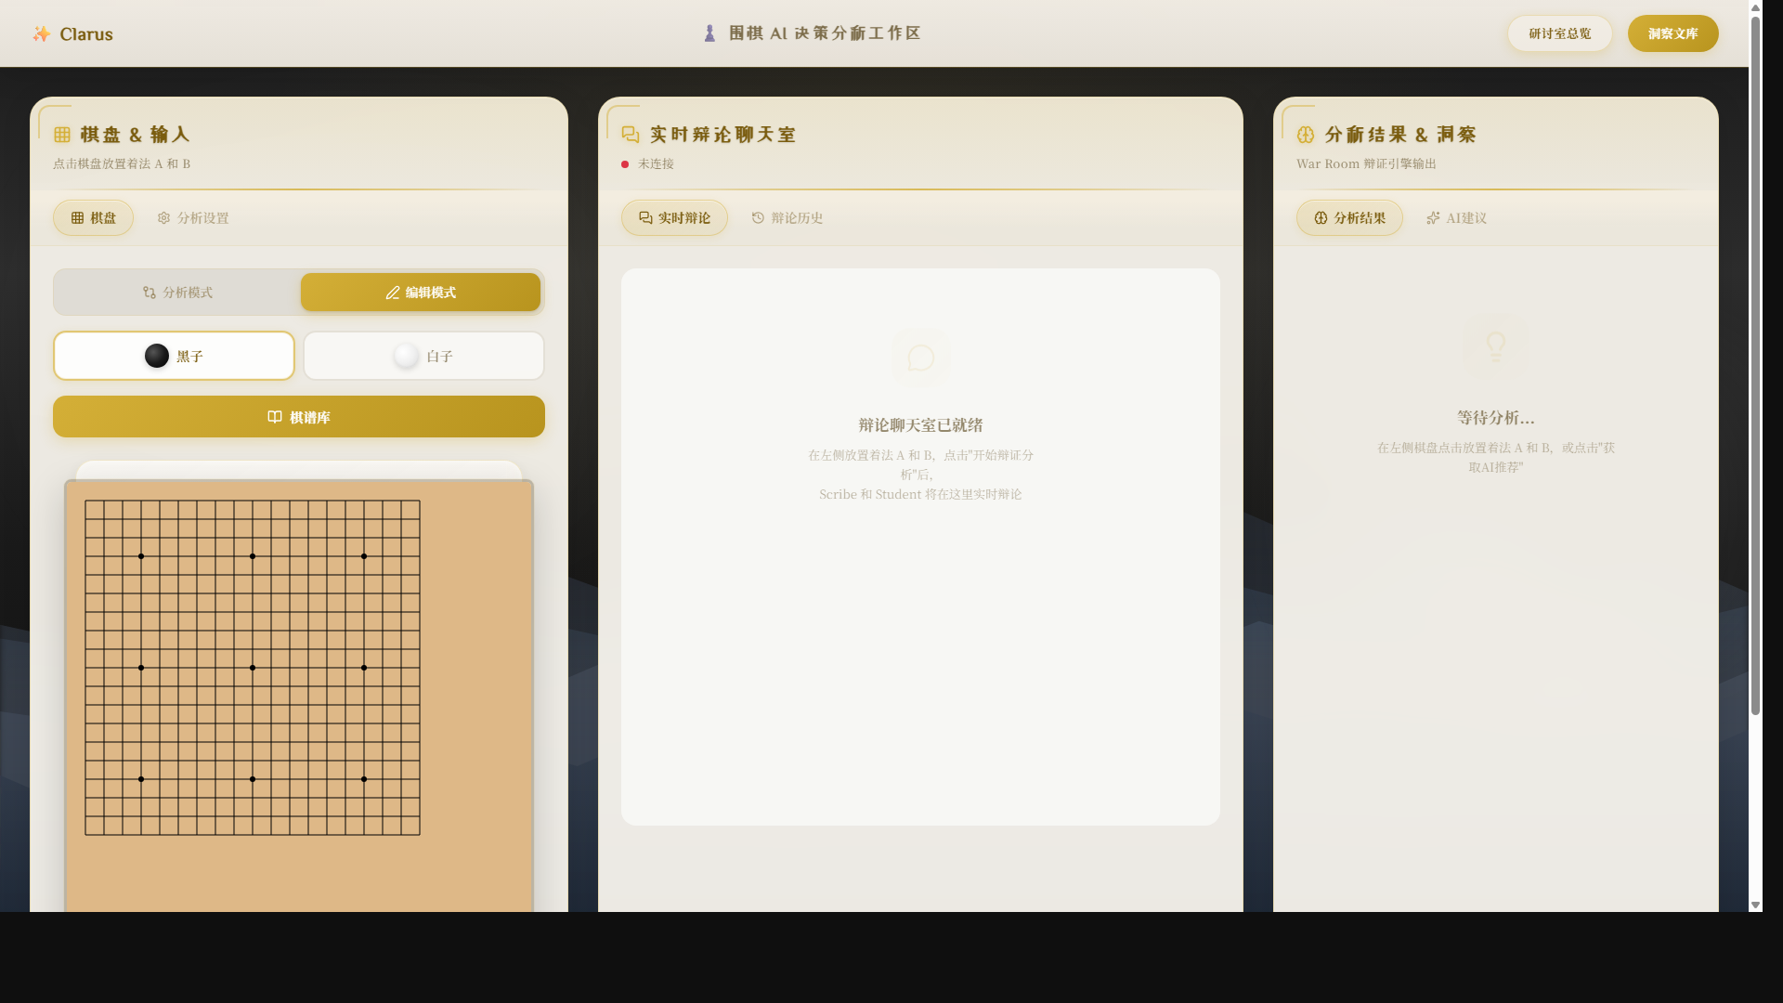
Task: Open the 分析结果 tab
Action: (x=1349, y=218)
